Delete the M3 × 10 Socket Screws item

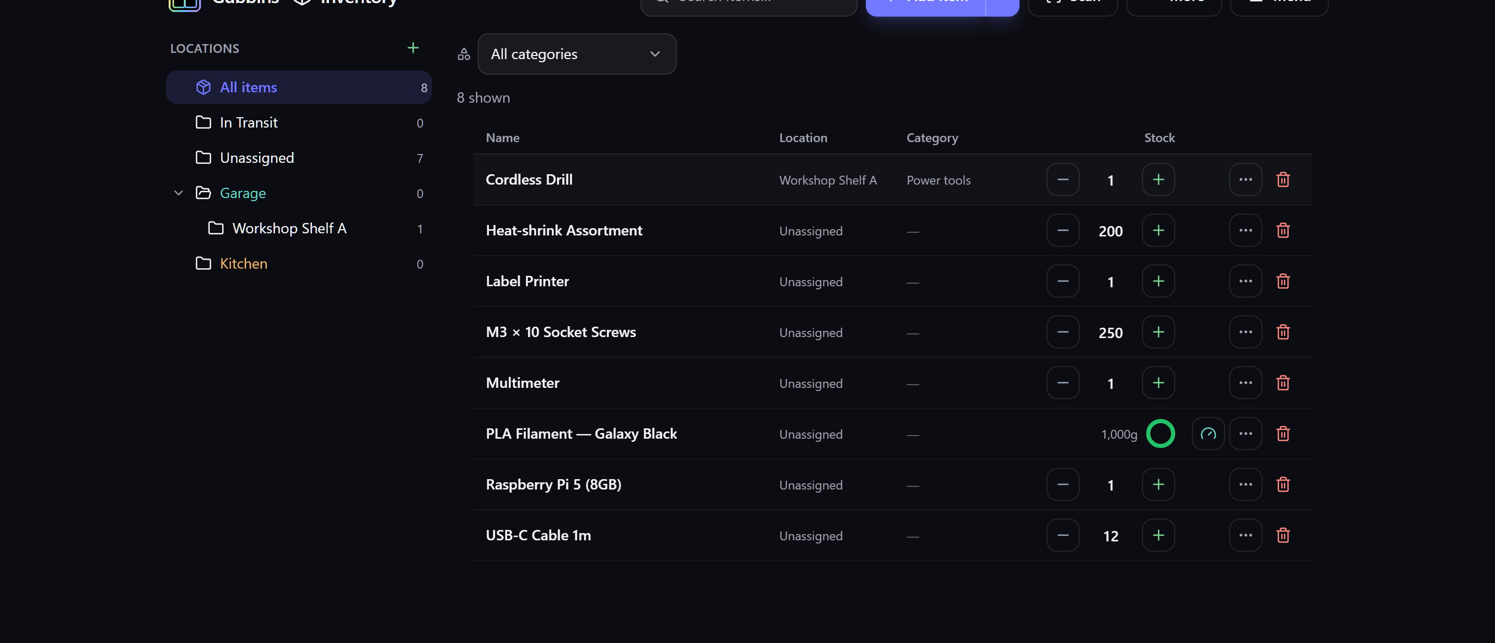tap(1283, 332)
